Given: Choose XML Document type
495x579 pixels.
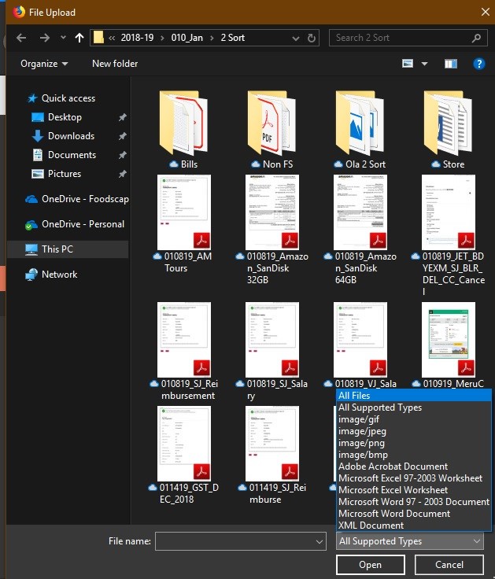Looking at the screenshot, I should (413, 526).
